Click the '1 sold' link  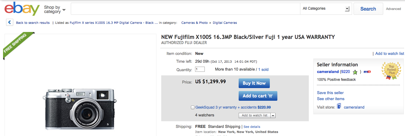click(263, 69)
